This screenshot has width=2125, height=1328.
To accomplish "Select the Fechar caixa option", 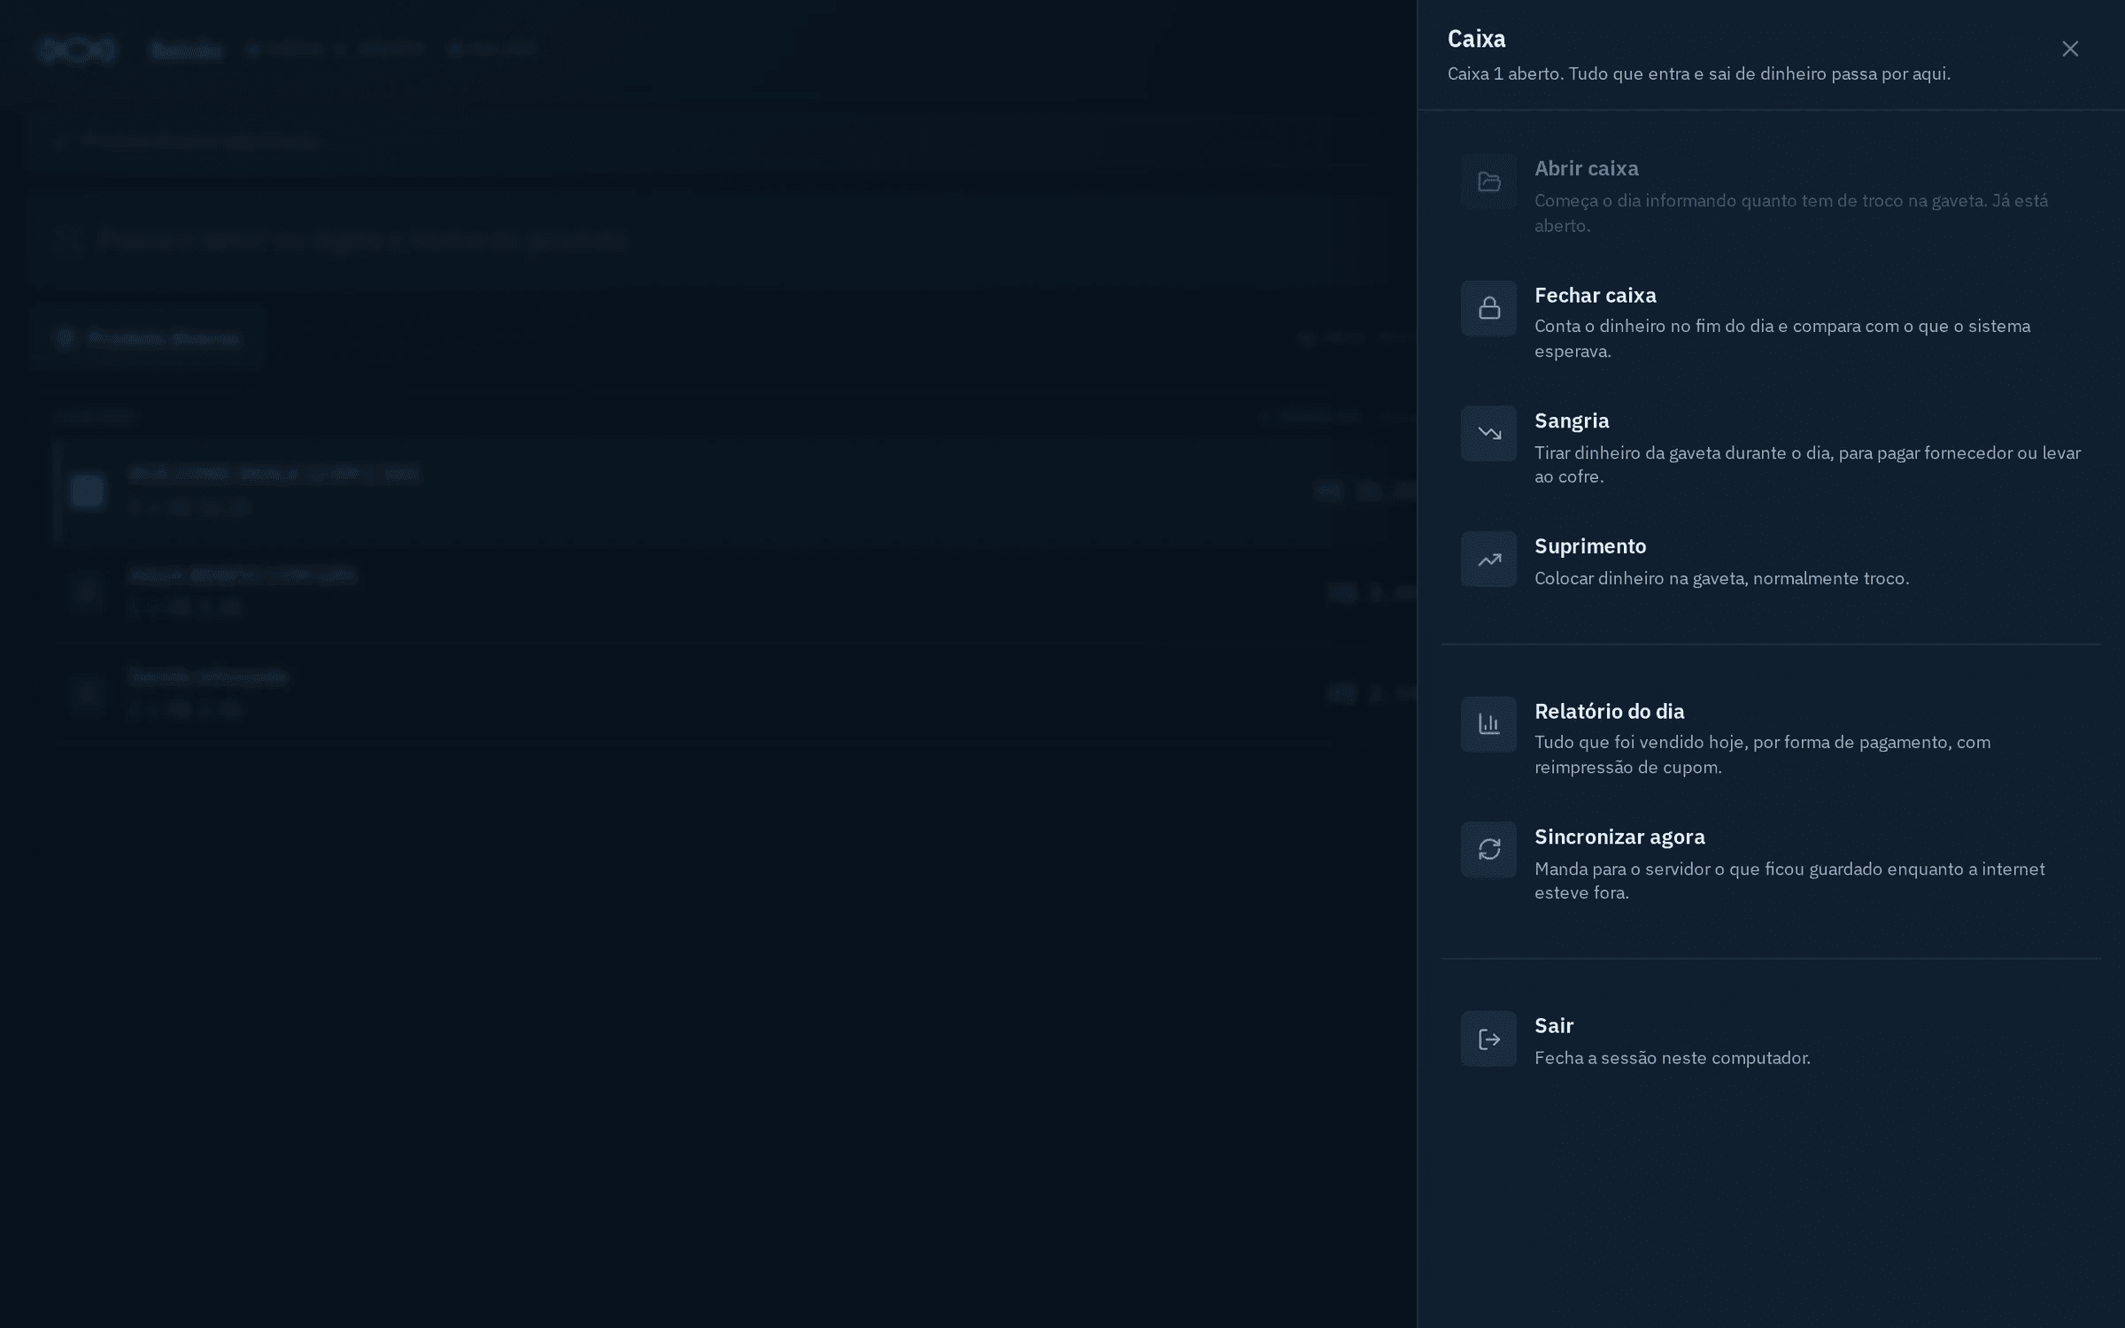I will tap(1771, 321).
